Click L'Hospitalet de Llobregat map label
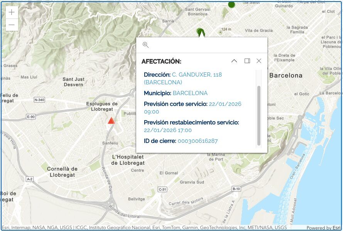The width and height of the screenshot is (343, 231). [x=128, y=160]
